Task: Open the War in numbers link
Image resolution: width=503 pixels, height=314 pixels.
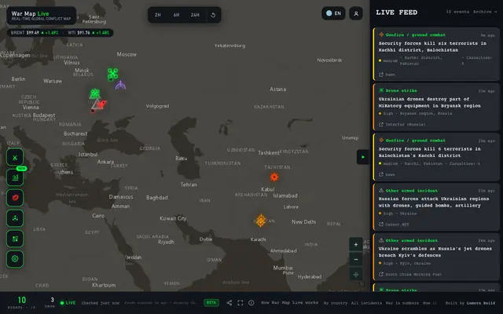Action: tap(402, 303)
